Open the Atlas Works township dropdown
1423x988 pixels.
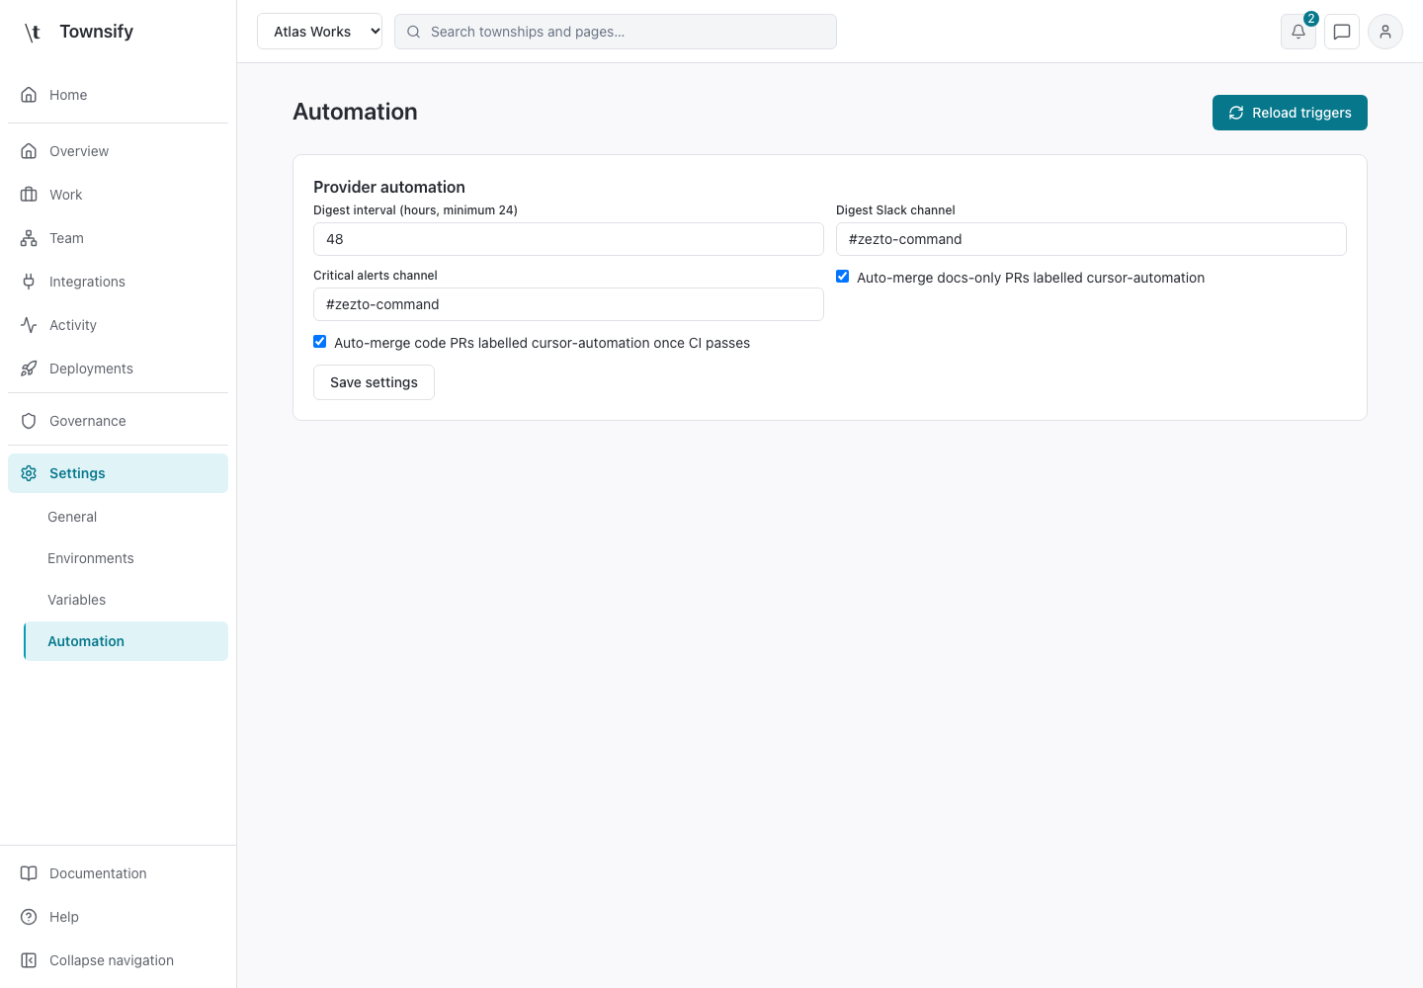click(319, 32)
